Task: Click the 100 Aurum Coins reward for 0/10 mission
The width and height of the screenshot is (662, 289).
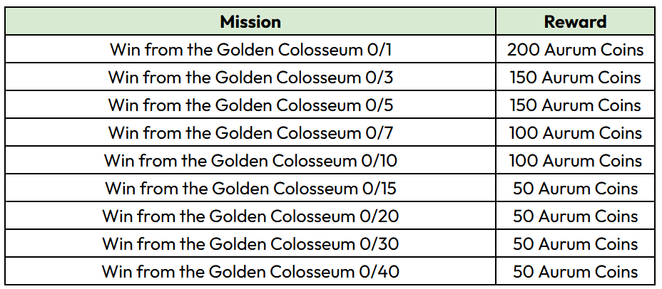Action: [575, 161]
